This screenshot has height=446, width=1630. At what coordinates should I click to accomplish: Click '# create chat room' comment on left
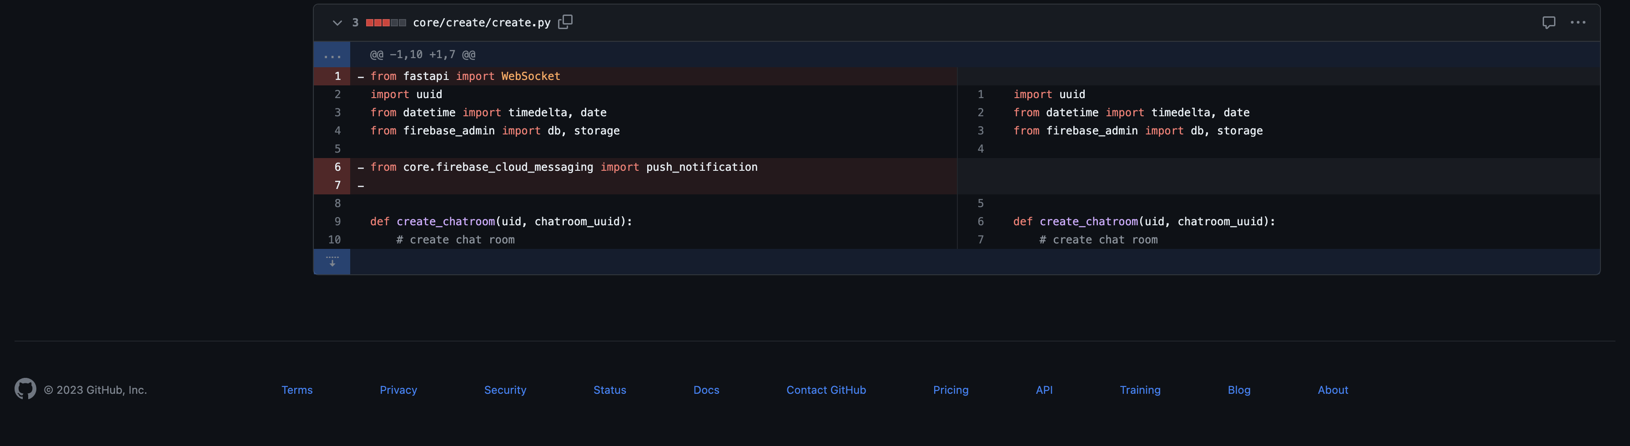(456, 240)
